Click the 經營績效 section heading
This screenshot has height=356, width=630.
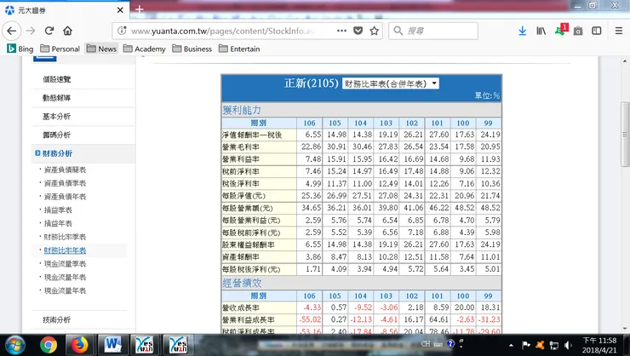(x=242, y=283)
